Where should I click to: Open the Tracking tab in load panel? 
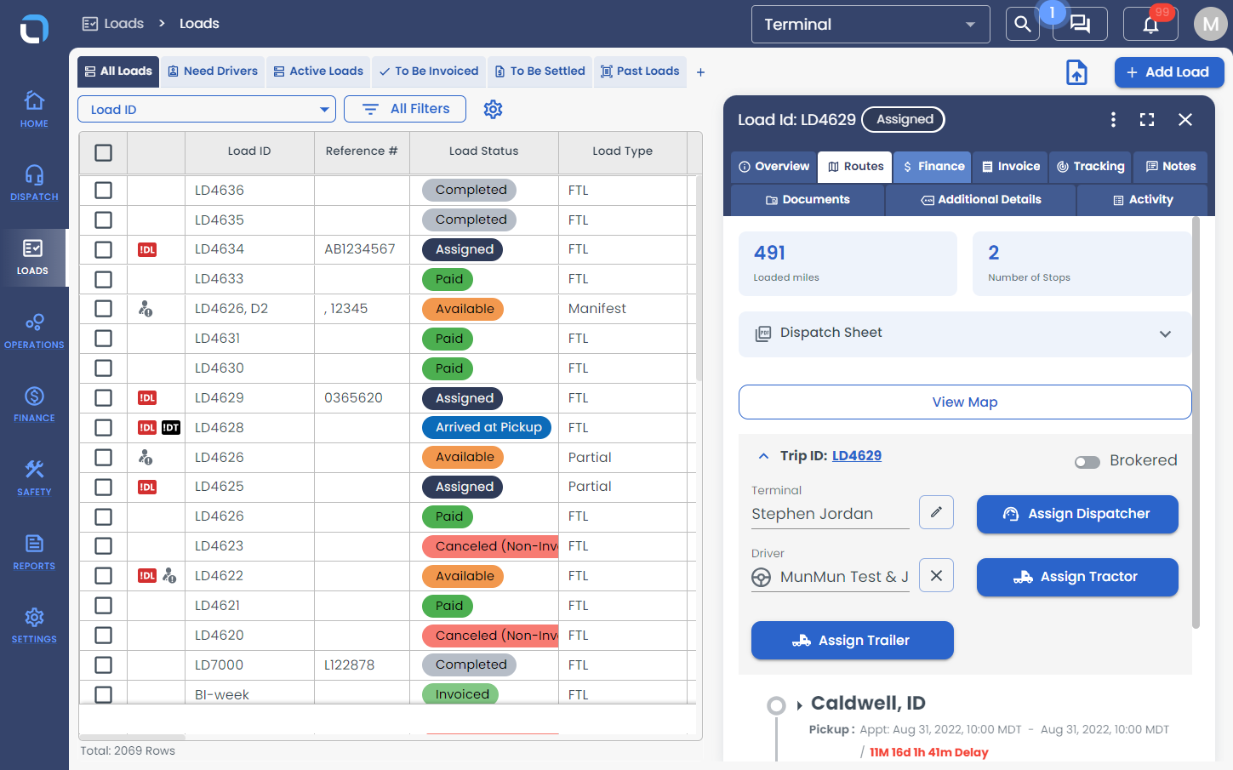tap(1091, 167)
